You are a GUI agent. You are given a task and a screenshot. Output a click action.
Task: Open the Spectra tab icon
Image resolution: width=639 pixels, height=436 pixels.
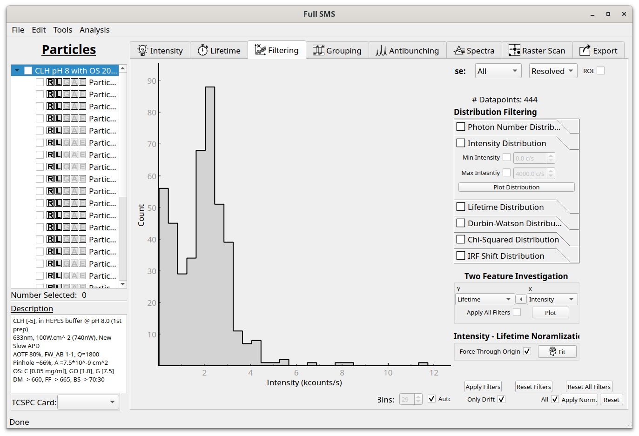click(459, 50)
